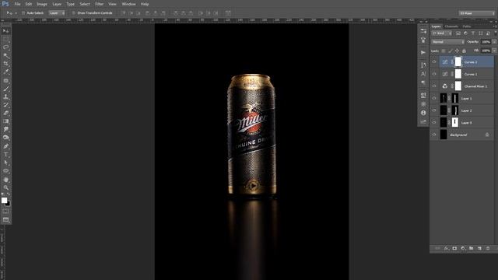Viewport: 498px width, 280px height.
Task: Select the Clone Stamp tool
Action: [5, 96]
